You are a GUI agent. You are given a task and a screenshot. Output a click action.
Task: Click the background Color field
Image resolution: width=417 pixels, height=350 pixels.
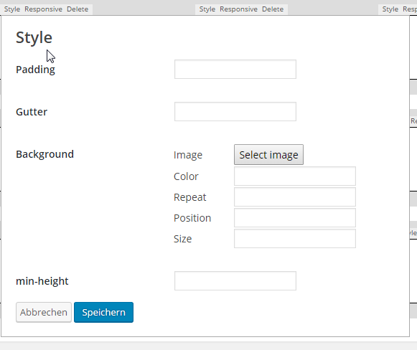tap(295, 176)
